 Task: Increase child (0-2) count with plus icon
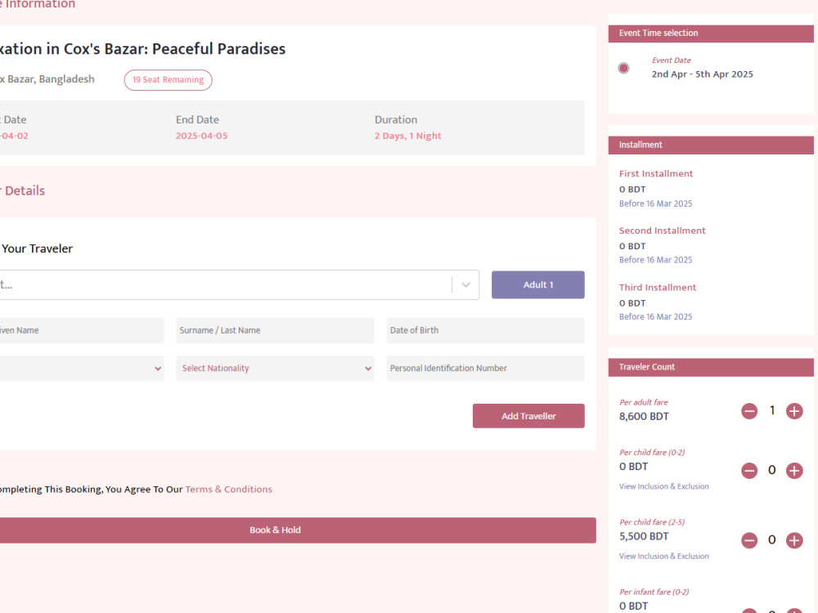pyautogui.click(x=794, y=471)
